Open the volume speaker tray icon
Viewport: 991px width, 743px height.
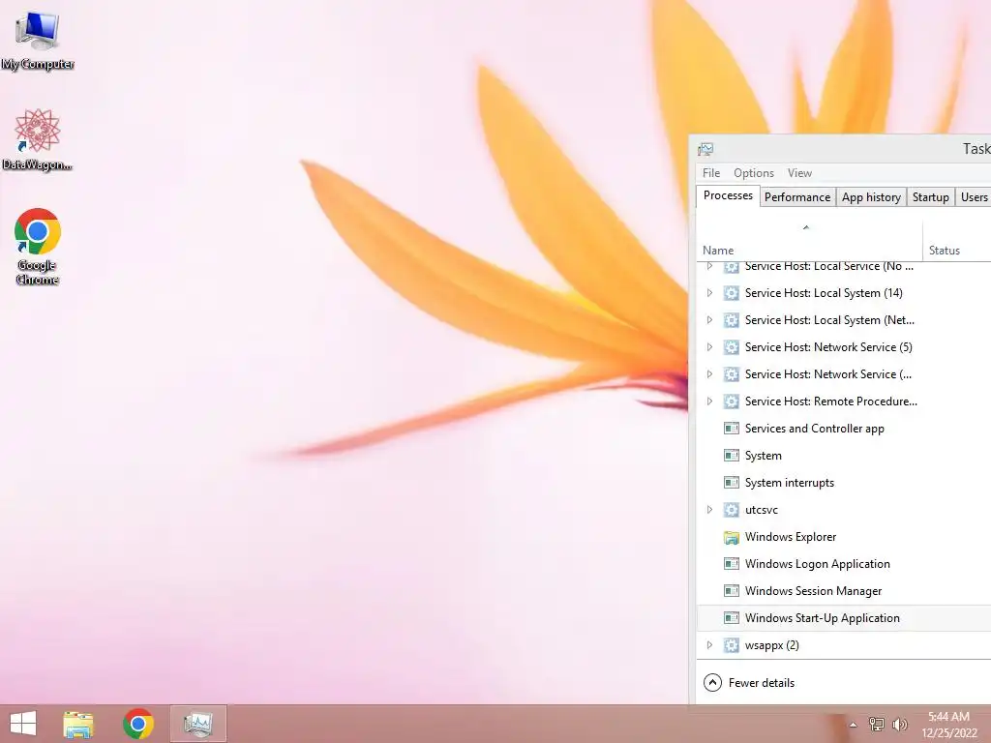(x=899, y=724)
